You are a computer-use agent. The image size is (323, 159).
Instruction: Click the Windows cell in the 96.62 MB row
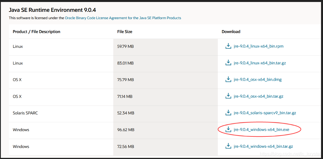pyautogui.click(x=61, y=130)
